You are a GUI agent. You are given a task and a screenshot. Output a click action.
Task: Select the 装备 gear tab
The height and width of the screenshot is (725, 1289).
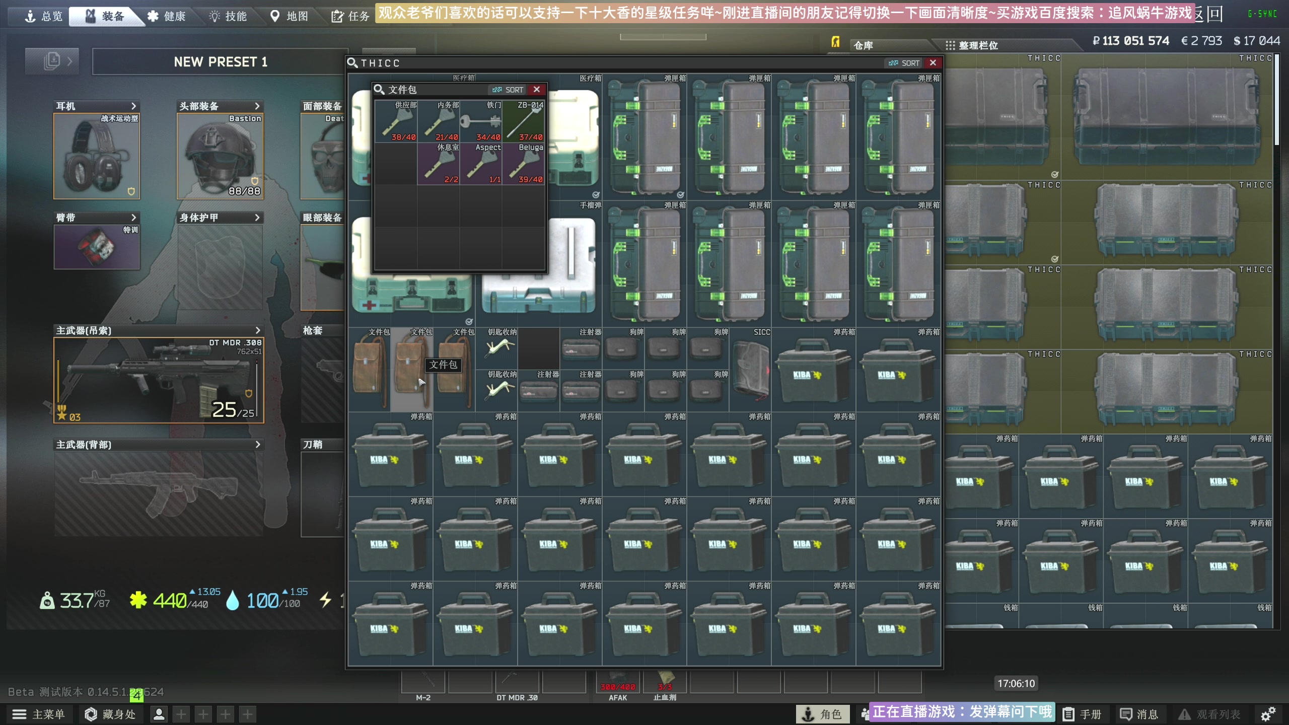pos(106,16)
